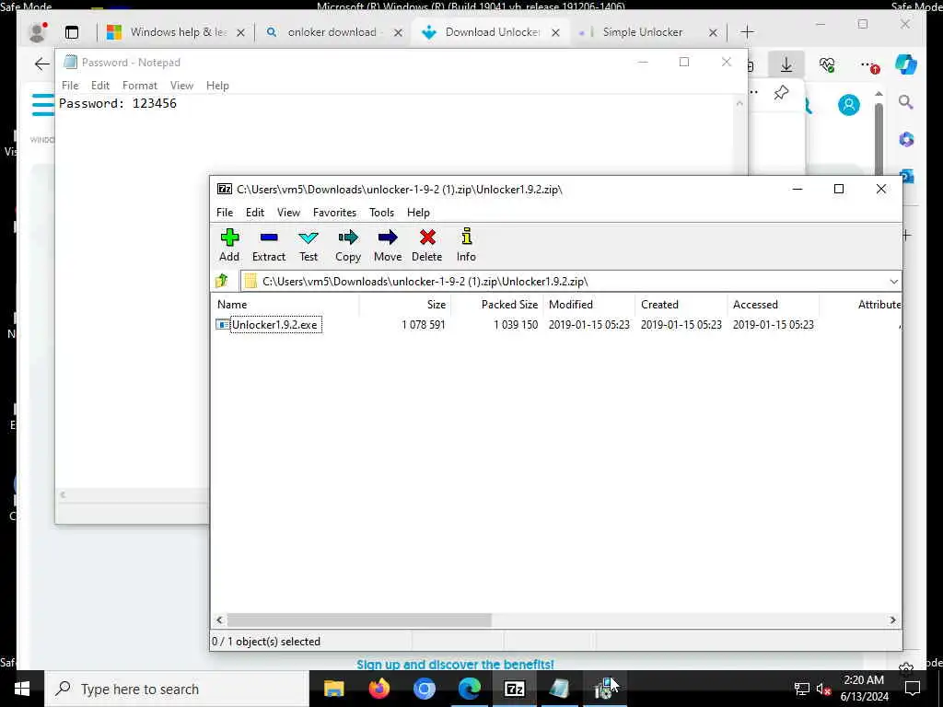Image resolution: width=943 pixels, height=707 pixels.
Task: Open 7-Zip Edit menu
Action: pyautogui.click(x=255, y=213)
